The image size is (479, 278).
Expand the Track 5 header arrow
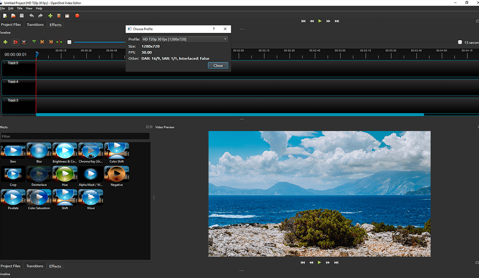pyautogui.click(x=4, y=63)
